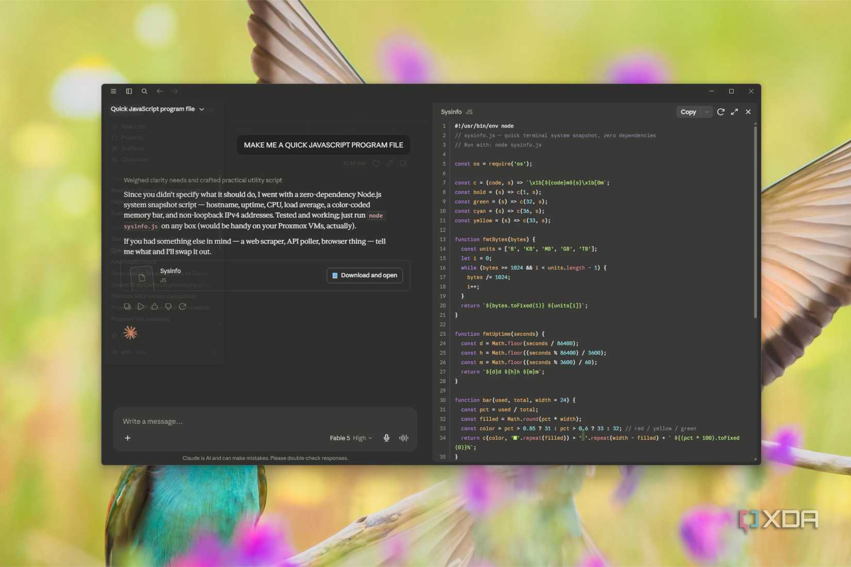
Task: Click the orange Claude spark logo
Action: [130, 332]
